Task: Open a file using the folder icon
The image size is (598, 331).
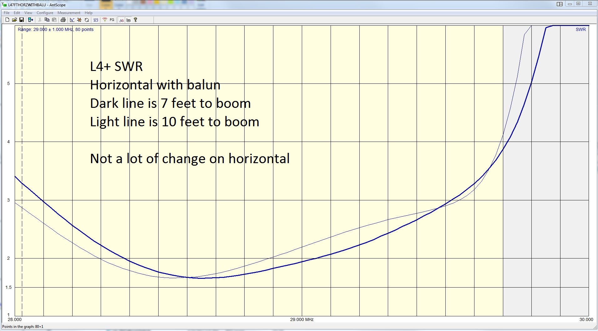Action: [14, 20]
